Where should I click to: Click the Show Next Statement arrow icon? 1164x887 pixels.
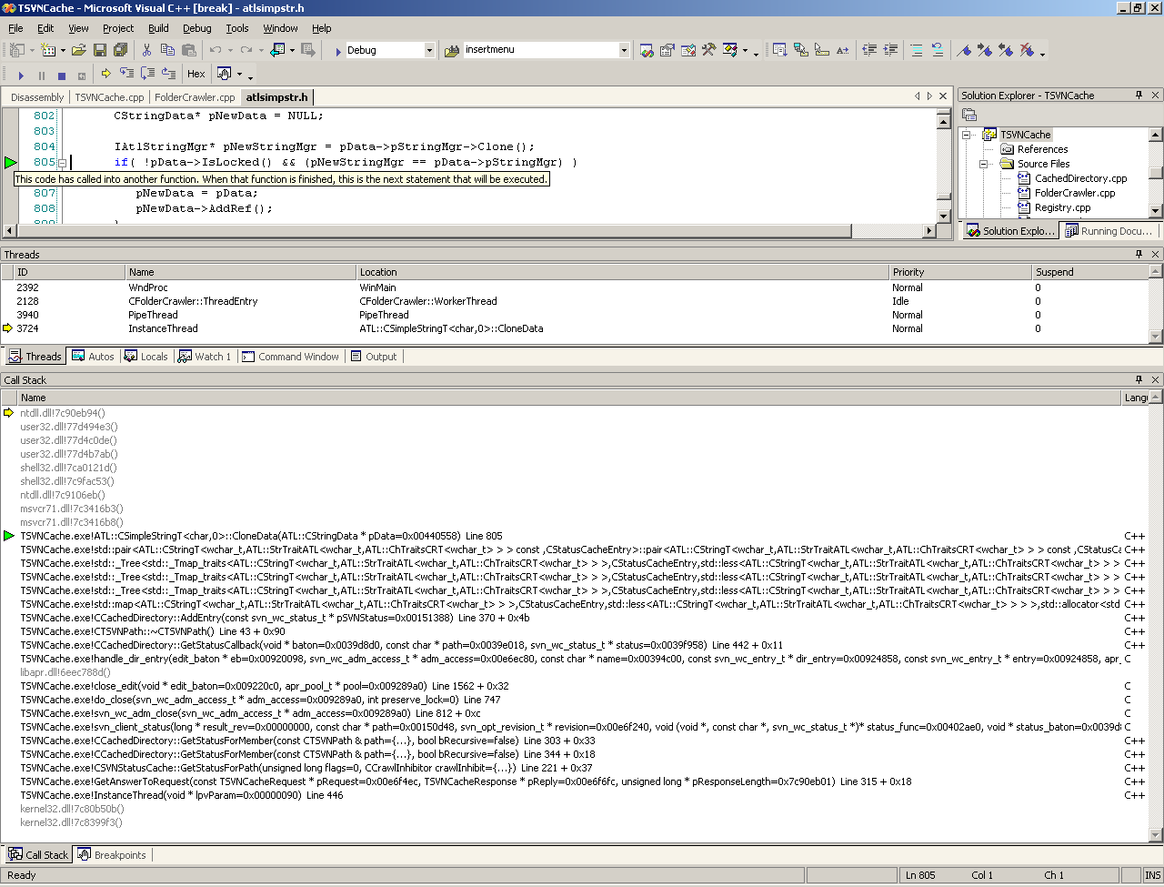(x=105, y=74)
